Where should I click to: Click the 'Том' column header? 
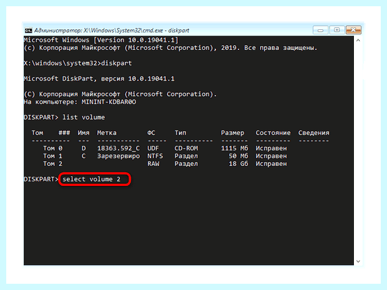pyautogui.click(x=37, y=133)
